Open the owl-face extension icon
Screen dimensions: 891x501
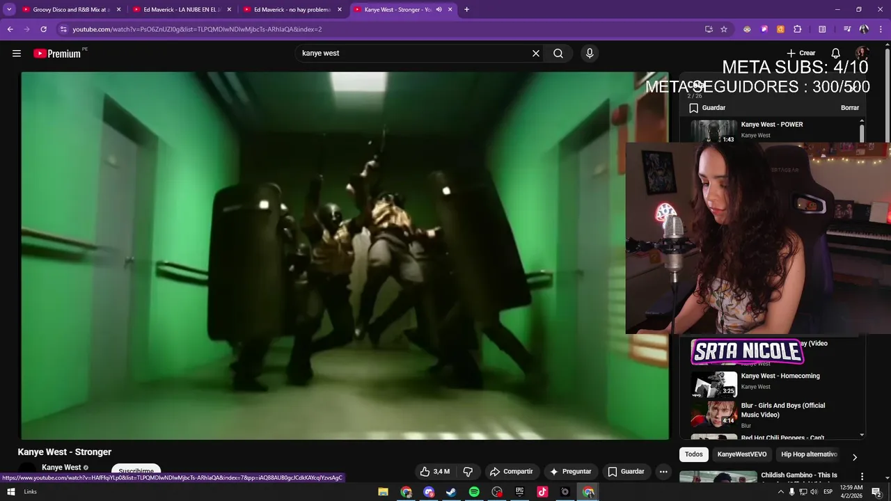pyautogui.click(x=747, y=29)
